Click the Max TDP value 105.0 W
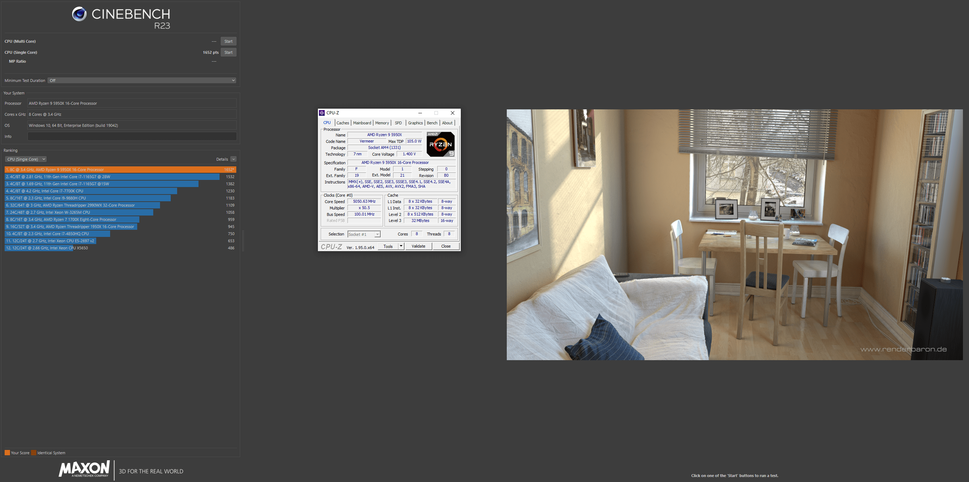This screenshot has width=969, height=482. tap(414, 141)
